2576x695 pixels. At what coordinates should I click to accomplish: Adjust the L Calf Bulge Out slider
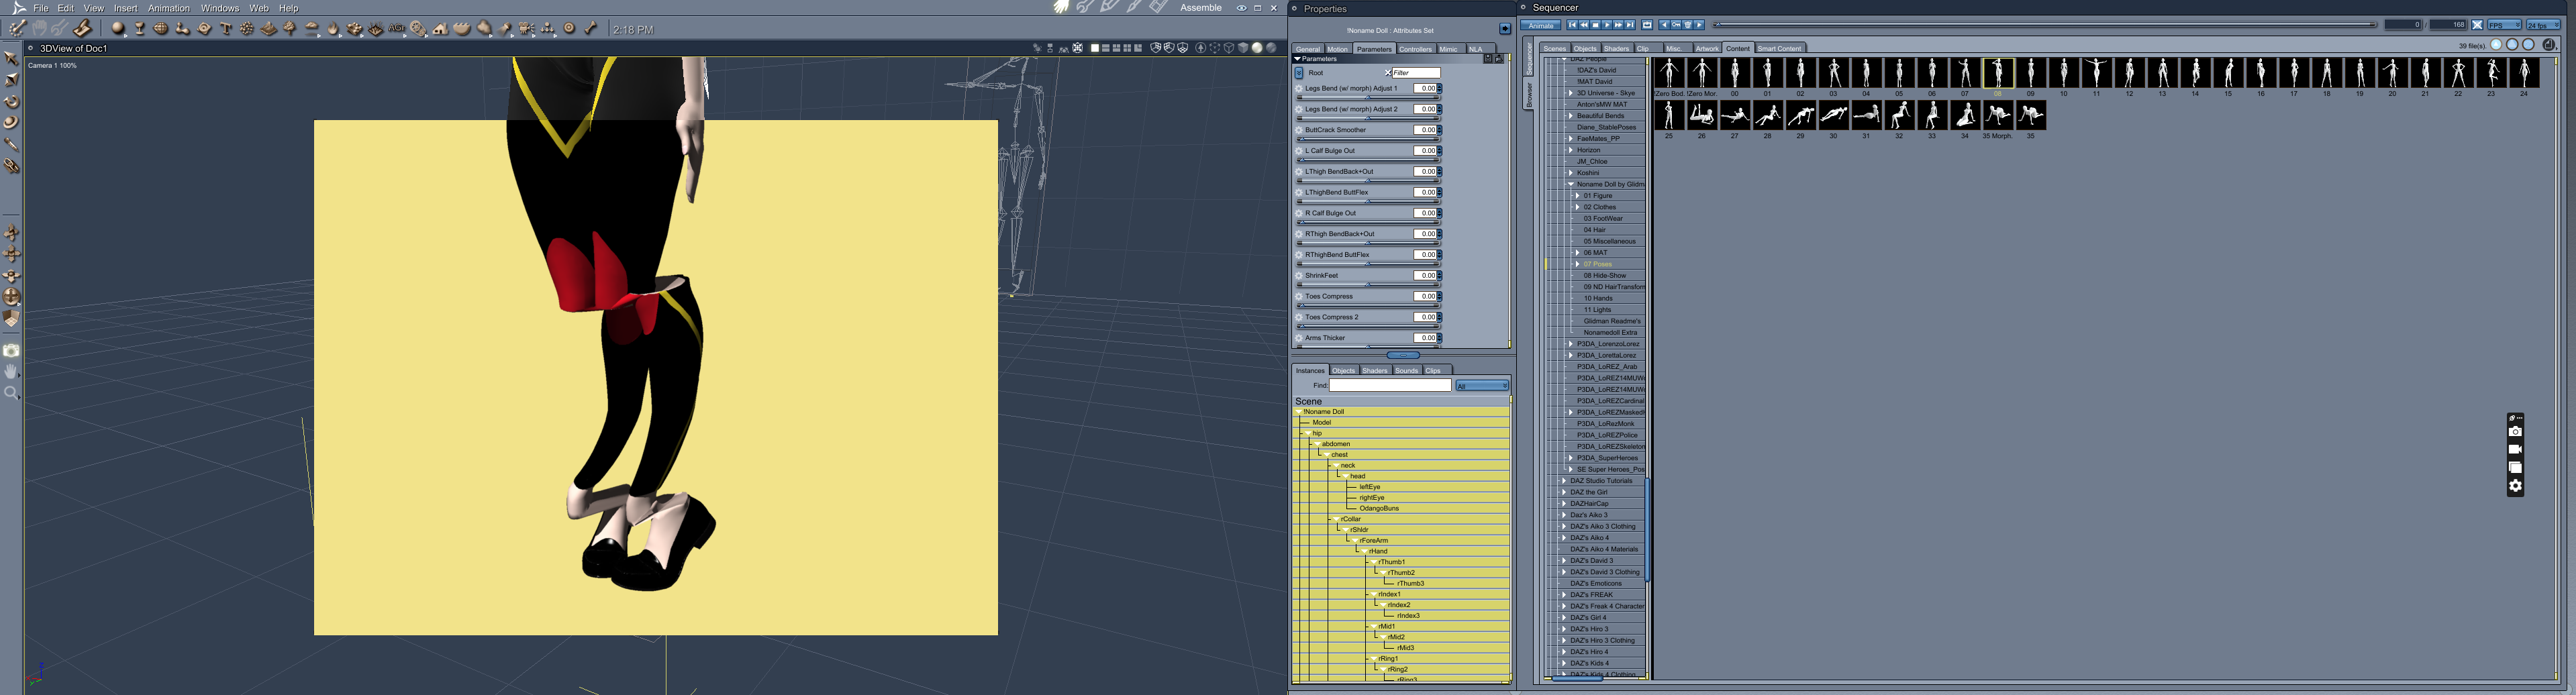1367,159
